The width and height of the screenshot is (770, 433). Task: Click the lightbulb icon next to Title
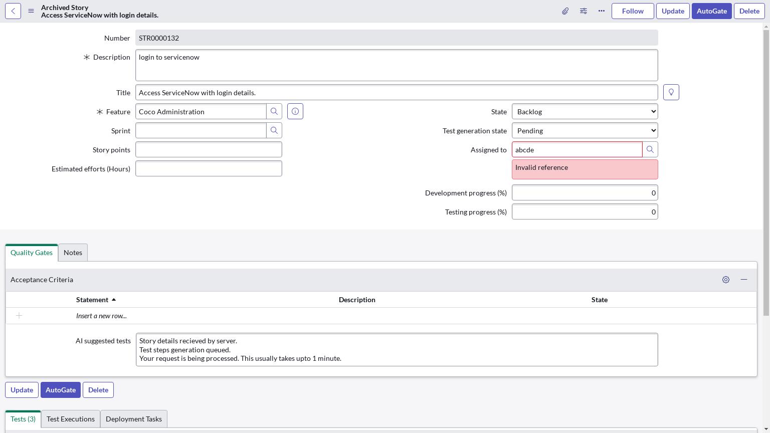pos(671,92)
